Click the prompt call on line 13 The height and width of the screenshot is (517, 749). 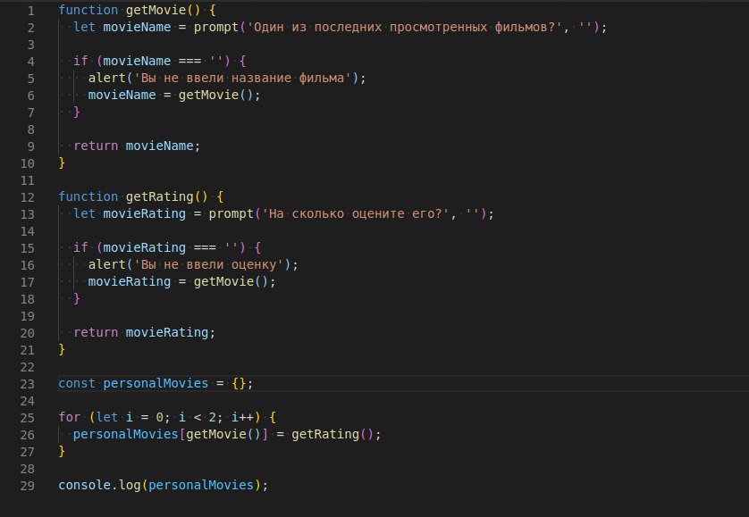231,214
